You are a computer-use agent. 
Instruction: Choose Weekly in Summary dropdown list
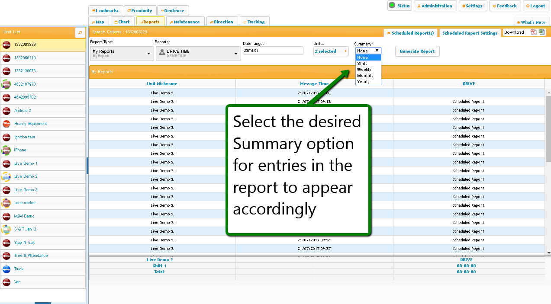pyautogui.click(x=364, y=70)
